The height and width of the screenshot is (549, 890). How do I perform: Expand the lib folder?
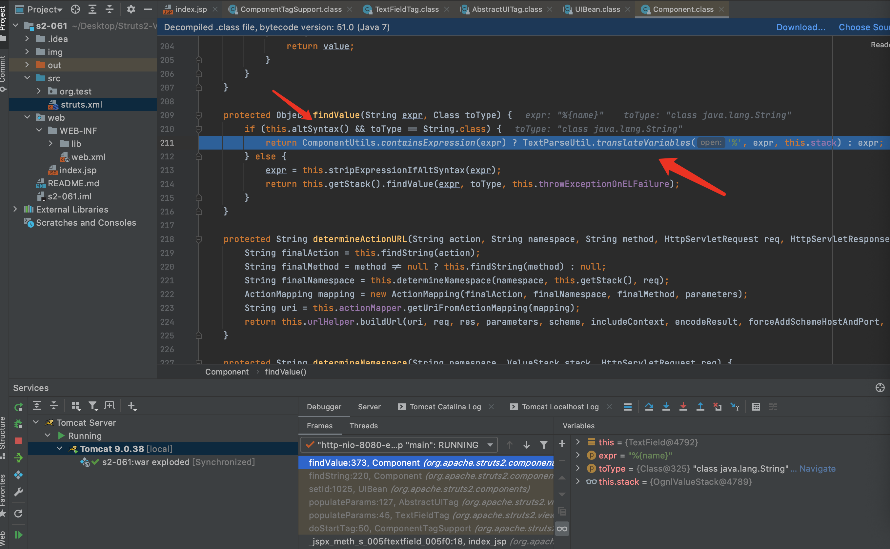(51, 143)
